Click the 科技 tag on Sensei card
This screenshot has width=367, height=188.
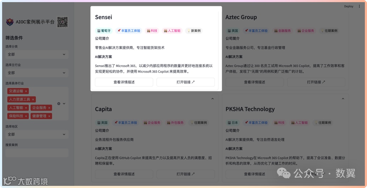point(152,31)
